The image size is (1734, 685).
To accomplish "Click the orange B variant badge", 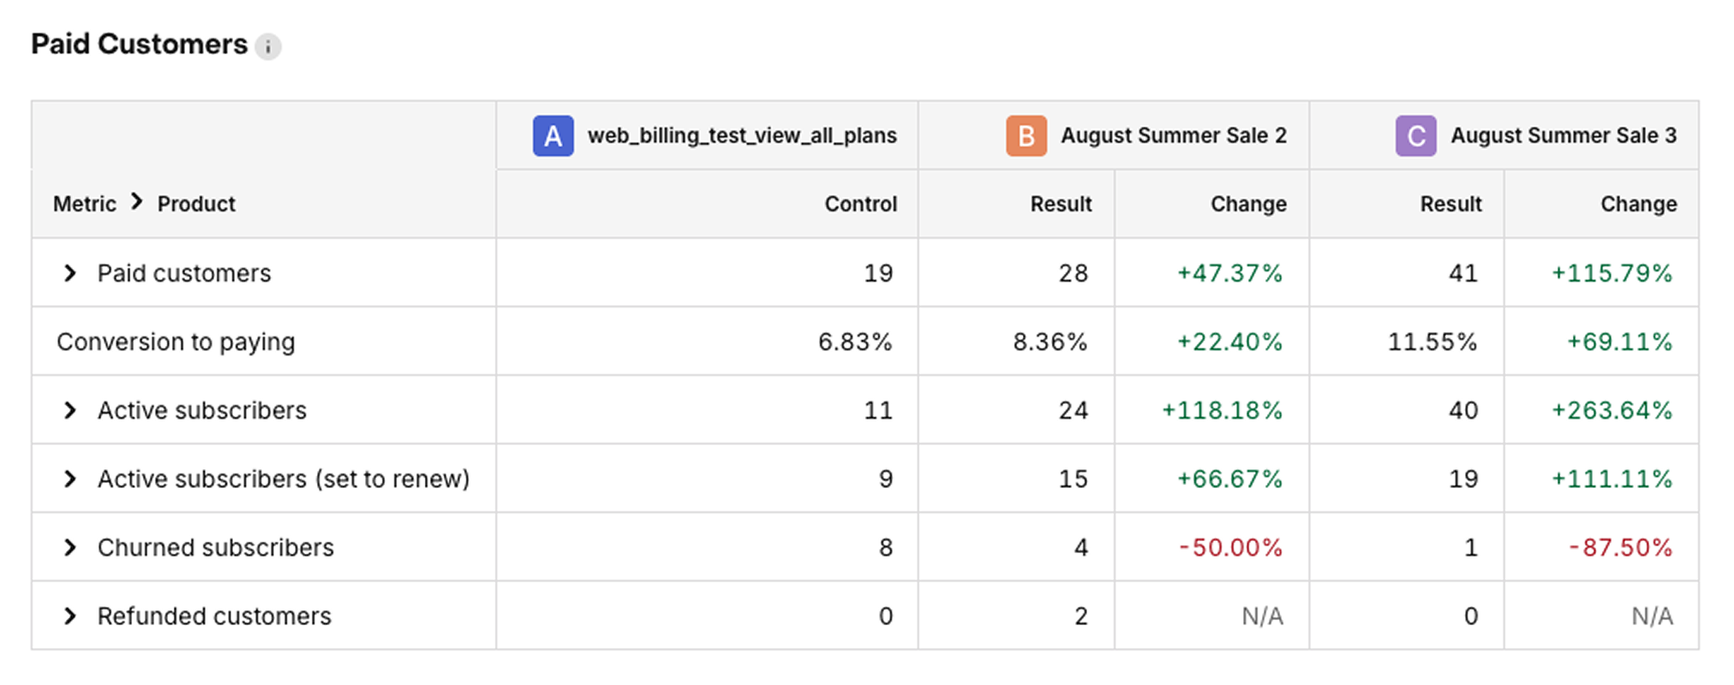I will click(1025, 136).
